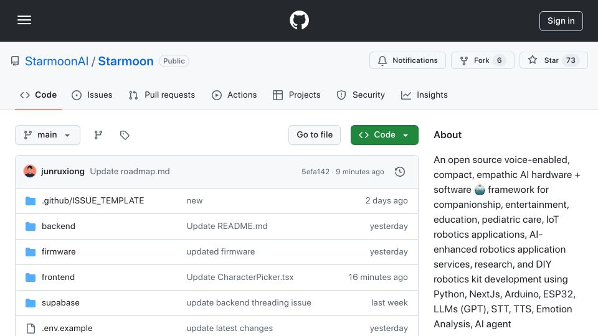
Task: Open the 'update backend threading issue' commit
Action: (x=249, y=303)
